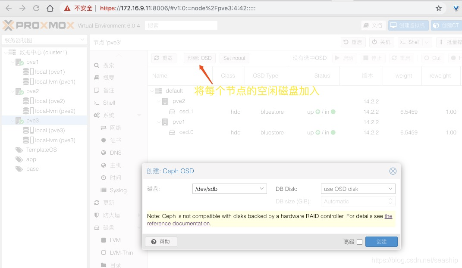Open DNS settings in the sidebar

116,153
